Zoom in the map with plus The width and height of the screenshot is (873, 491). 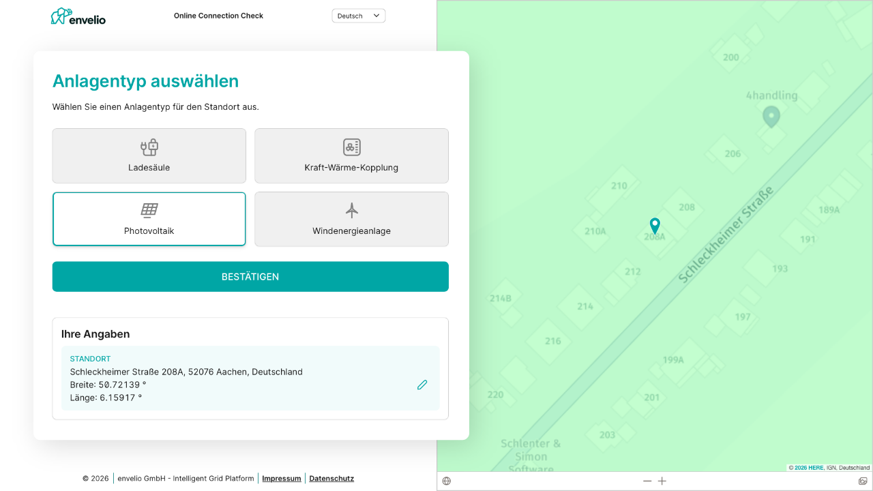coord(662,481)
